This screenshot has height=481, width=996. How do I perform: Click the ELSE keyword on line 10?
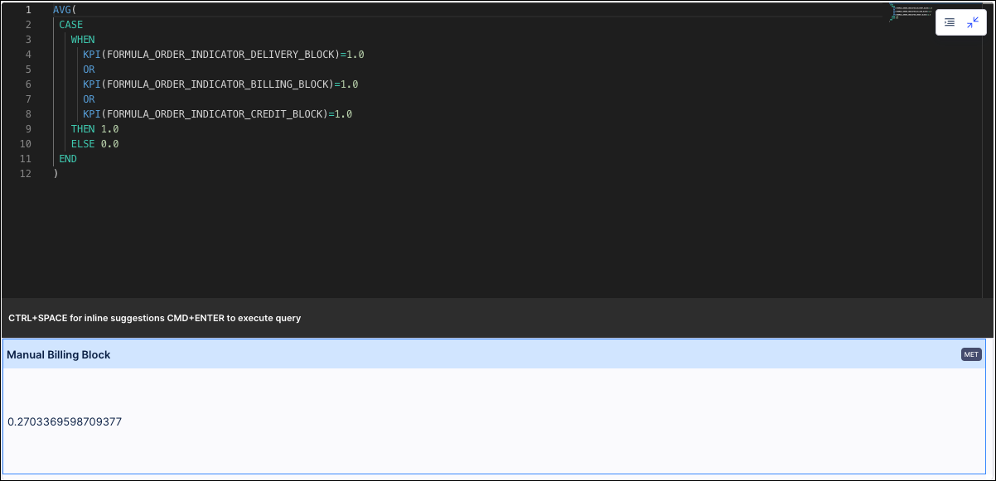pyautogui.click(x=83, y=144)
